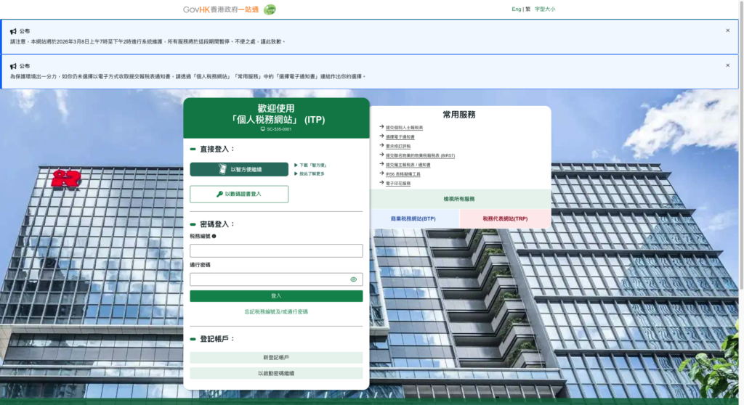Image resolution: width=744 pixels, height=405 pixels.
Task: Click the 常用服務 heading
Action: tap(459, 115)
